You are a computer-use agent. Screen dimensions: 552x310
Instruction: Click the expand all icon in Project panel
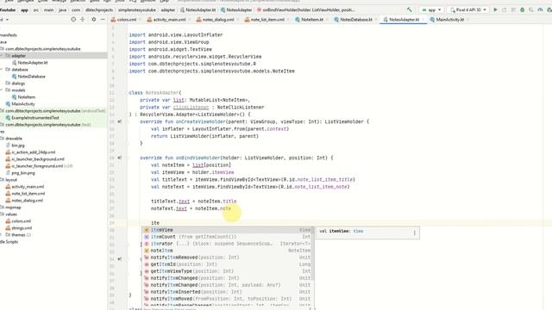point(83,19)
